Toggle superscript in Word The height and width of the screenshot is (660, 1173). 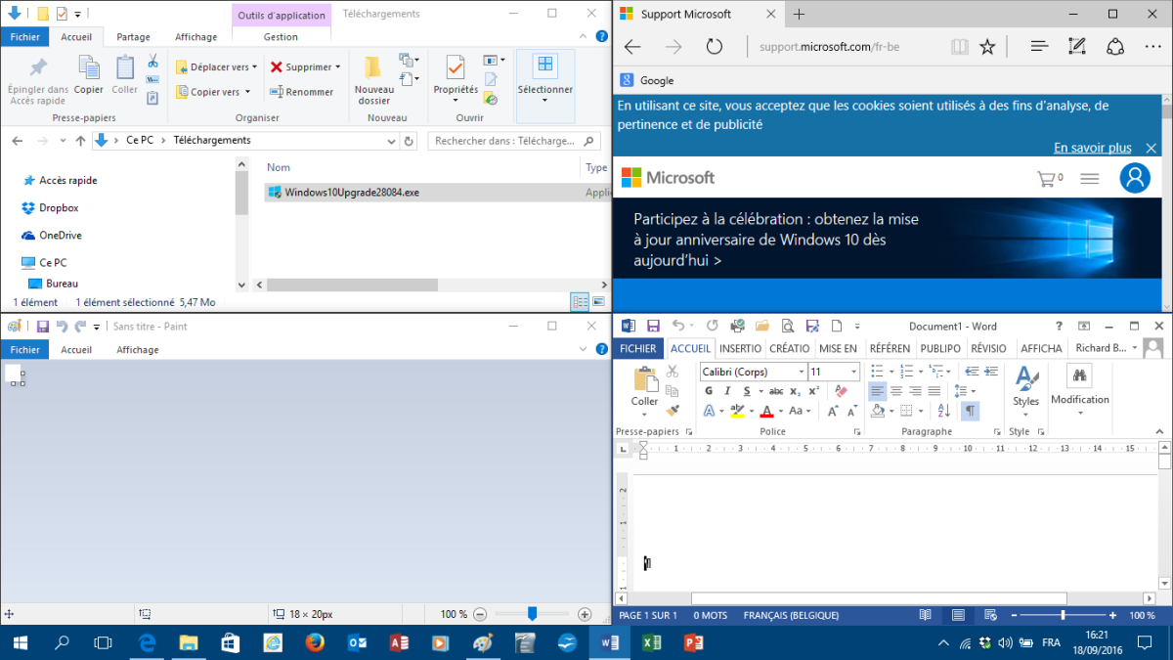[x=813, y=391]
